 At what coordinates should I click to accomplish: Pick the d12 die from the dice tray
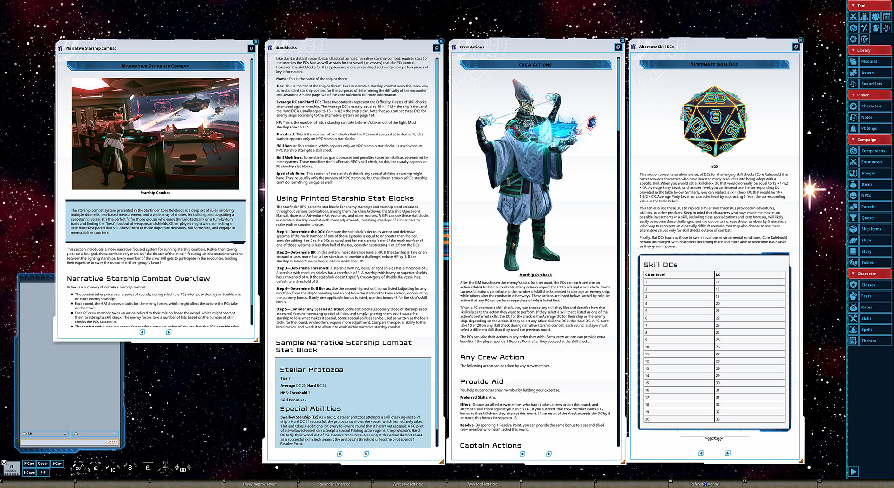coord(95,468)
